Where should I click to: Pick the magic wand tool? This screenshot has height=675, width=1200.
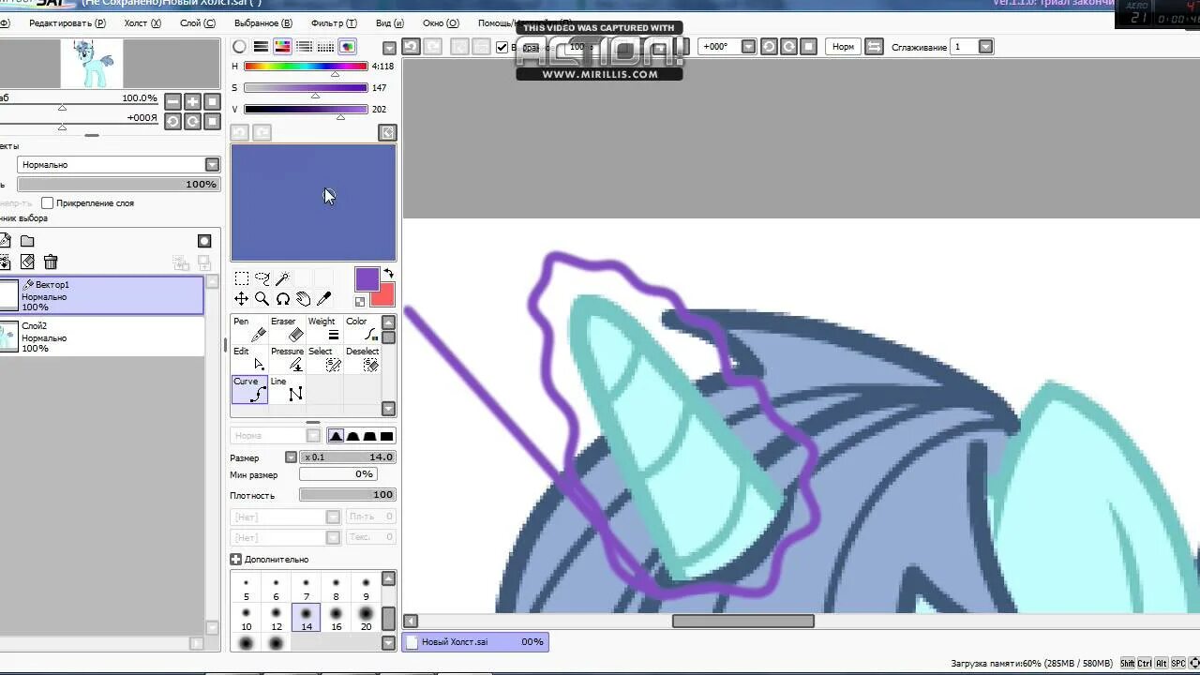point(282,278)
